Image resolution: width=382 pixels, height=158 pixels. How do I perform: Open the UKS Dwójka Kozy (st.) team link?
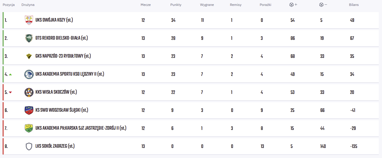[54, 20]
